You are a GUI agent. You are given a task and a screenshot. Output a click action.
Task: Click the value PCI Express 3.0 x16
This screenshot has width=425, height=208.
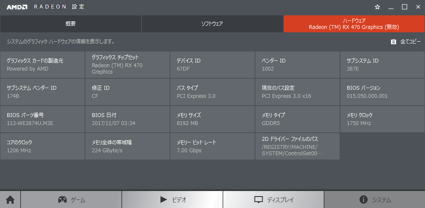coord(286,96)
